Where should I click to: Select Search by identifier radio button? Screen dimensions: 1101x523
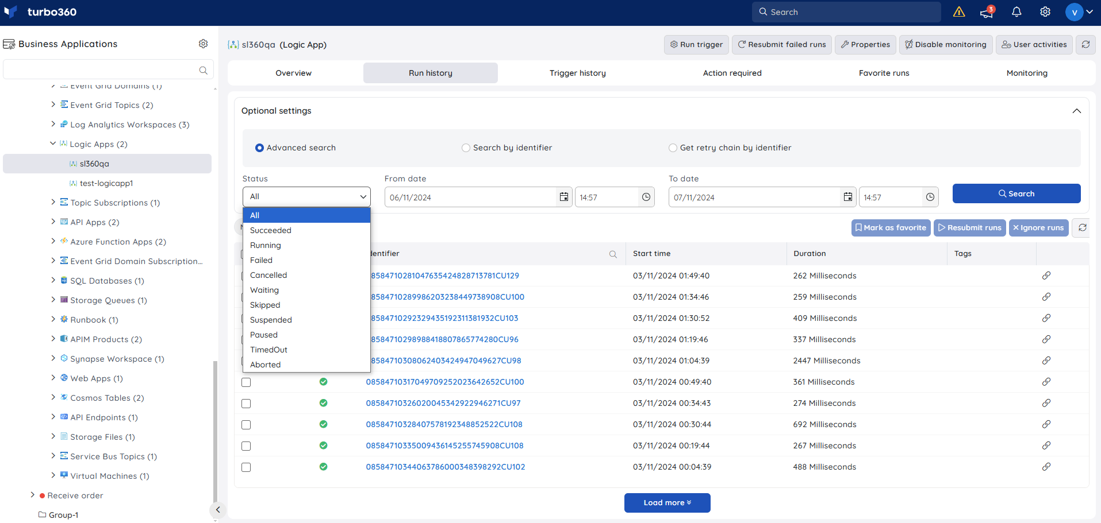tap(466, 148)
